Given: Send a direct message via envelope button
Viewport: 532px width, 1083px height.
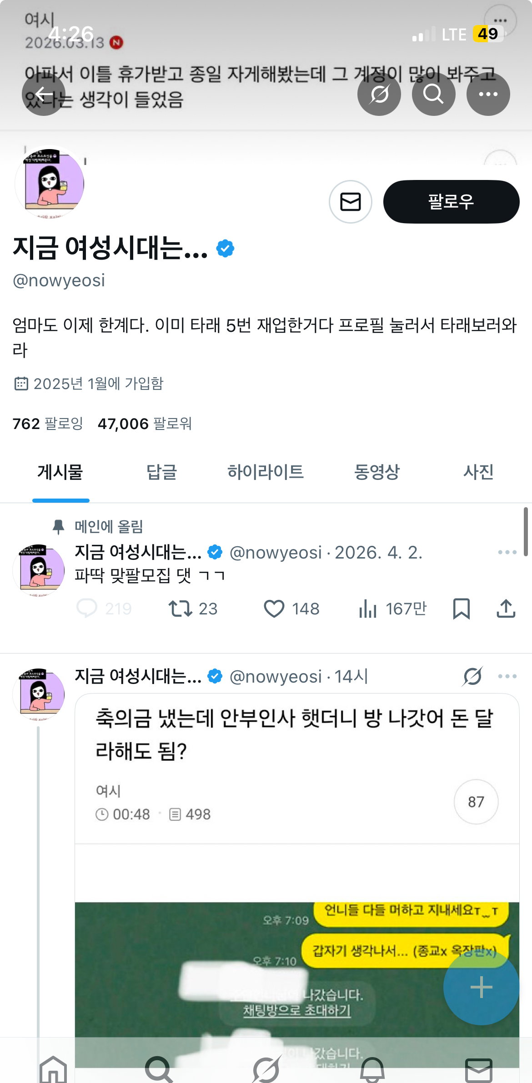Looking at the screenshot, I should 351,202.
